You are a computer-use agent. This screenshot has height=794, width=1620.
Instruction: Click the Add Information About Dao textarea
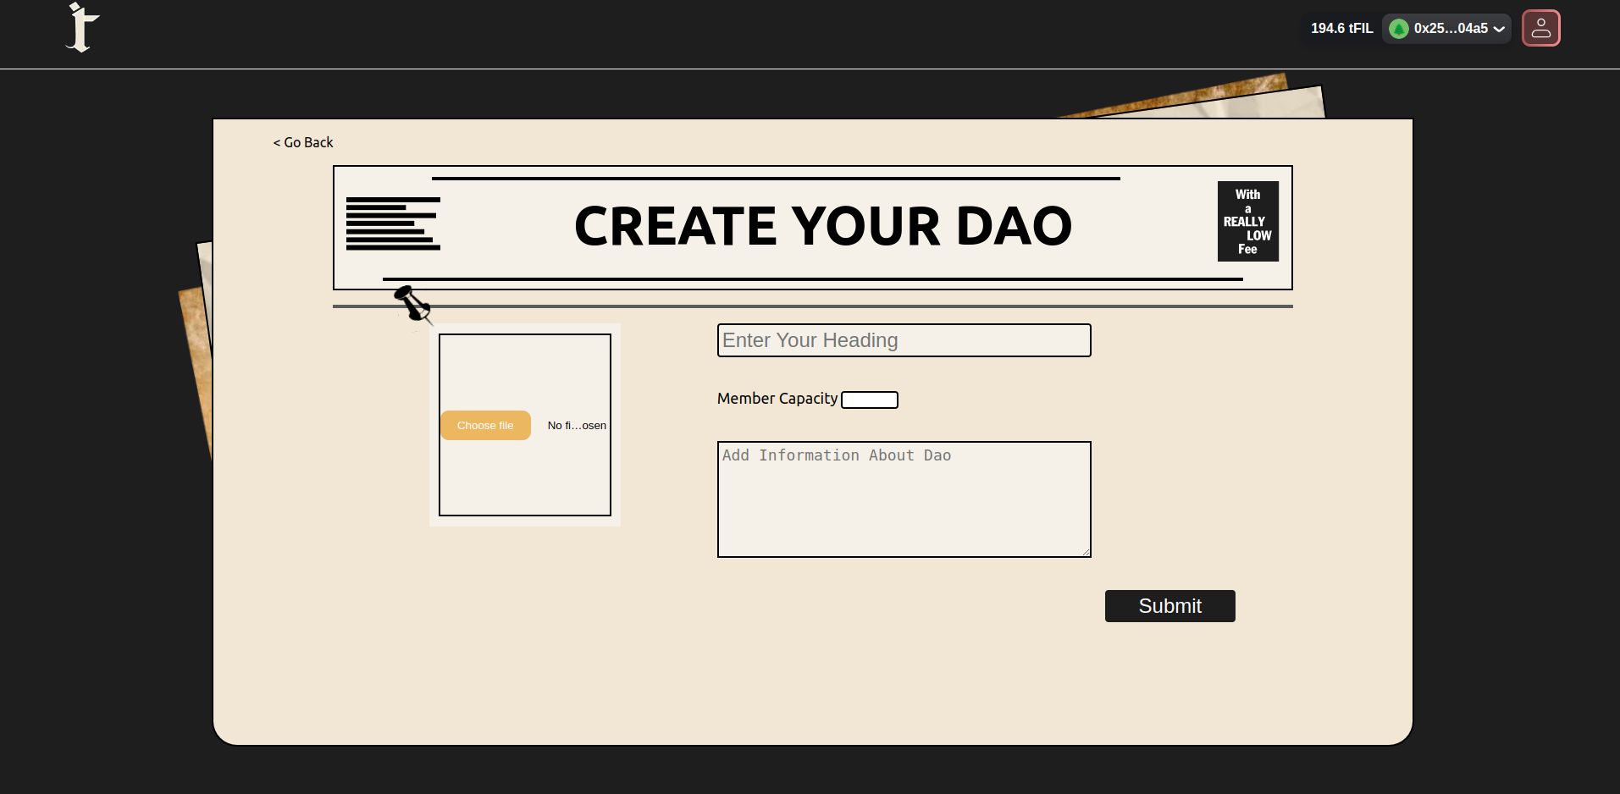point(904,499)
